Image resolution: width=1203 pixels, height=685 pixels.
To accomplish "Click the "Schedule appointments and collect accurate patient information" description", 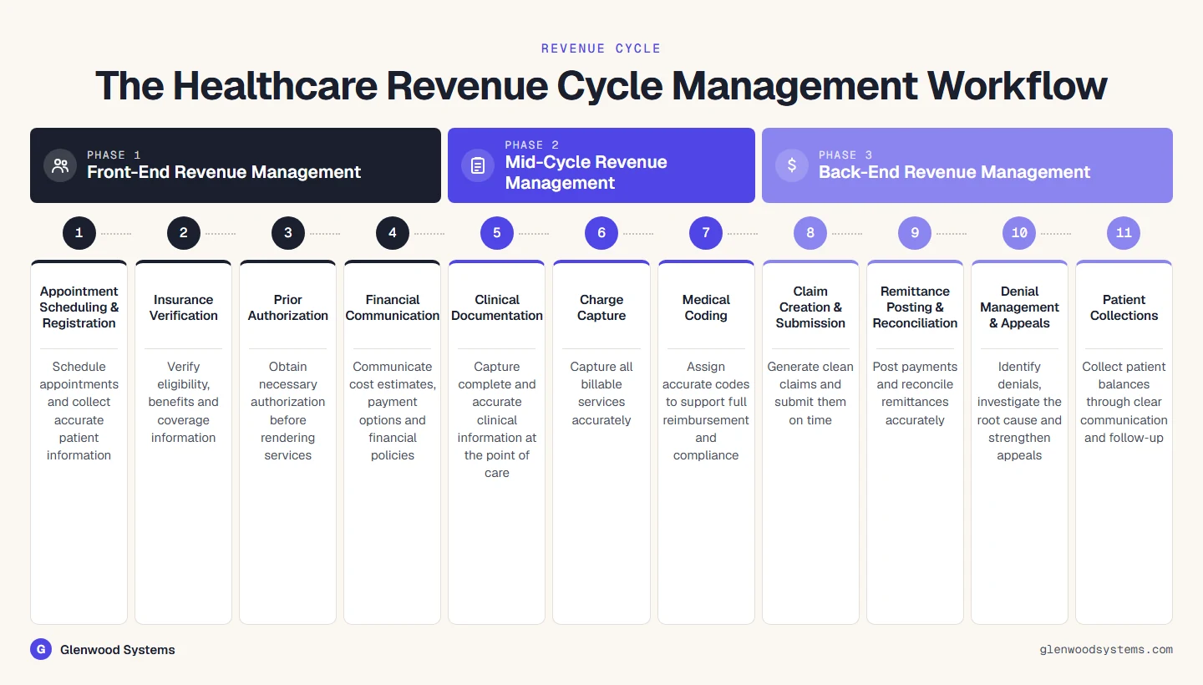I will tap(79, 411).
